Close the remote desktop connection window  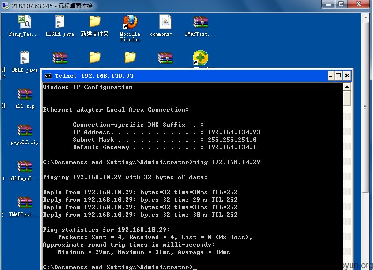point(359,4)
